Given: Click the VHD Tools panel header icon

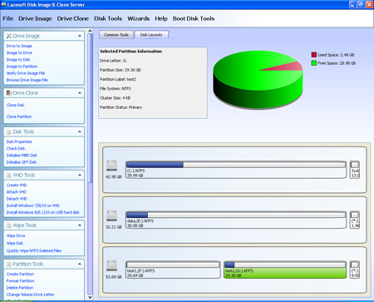Looking at the screenshot, I should 9,176.
